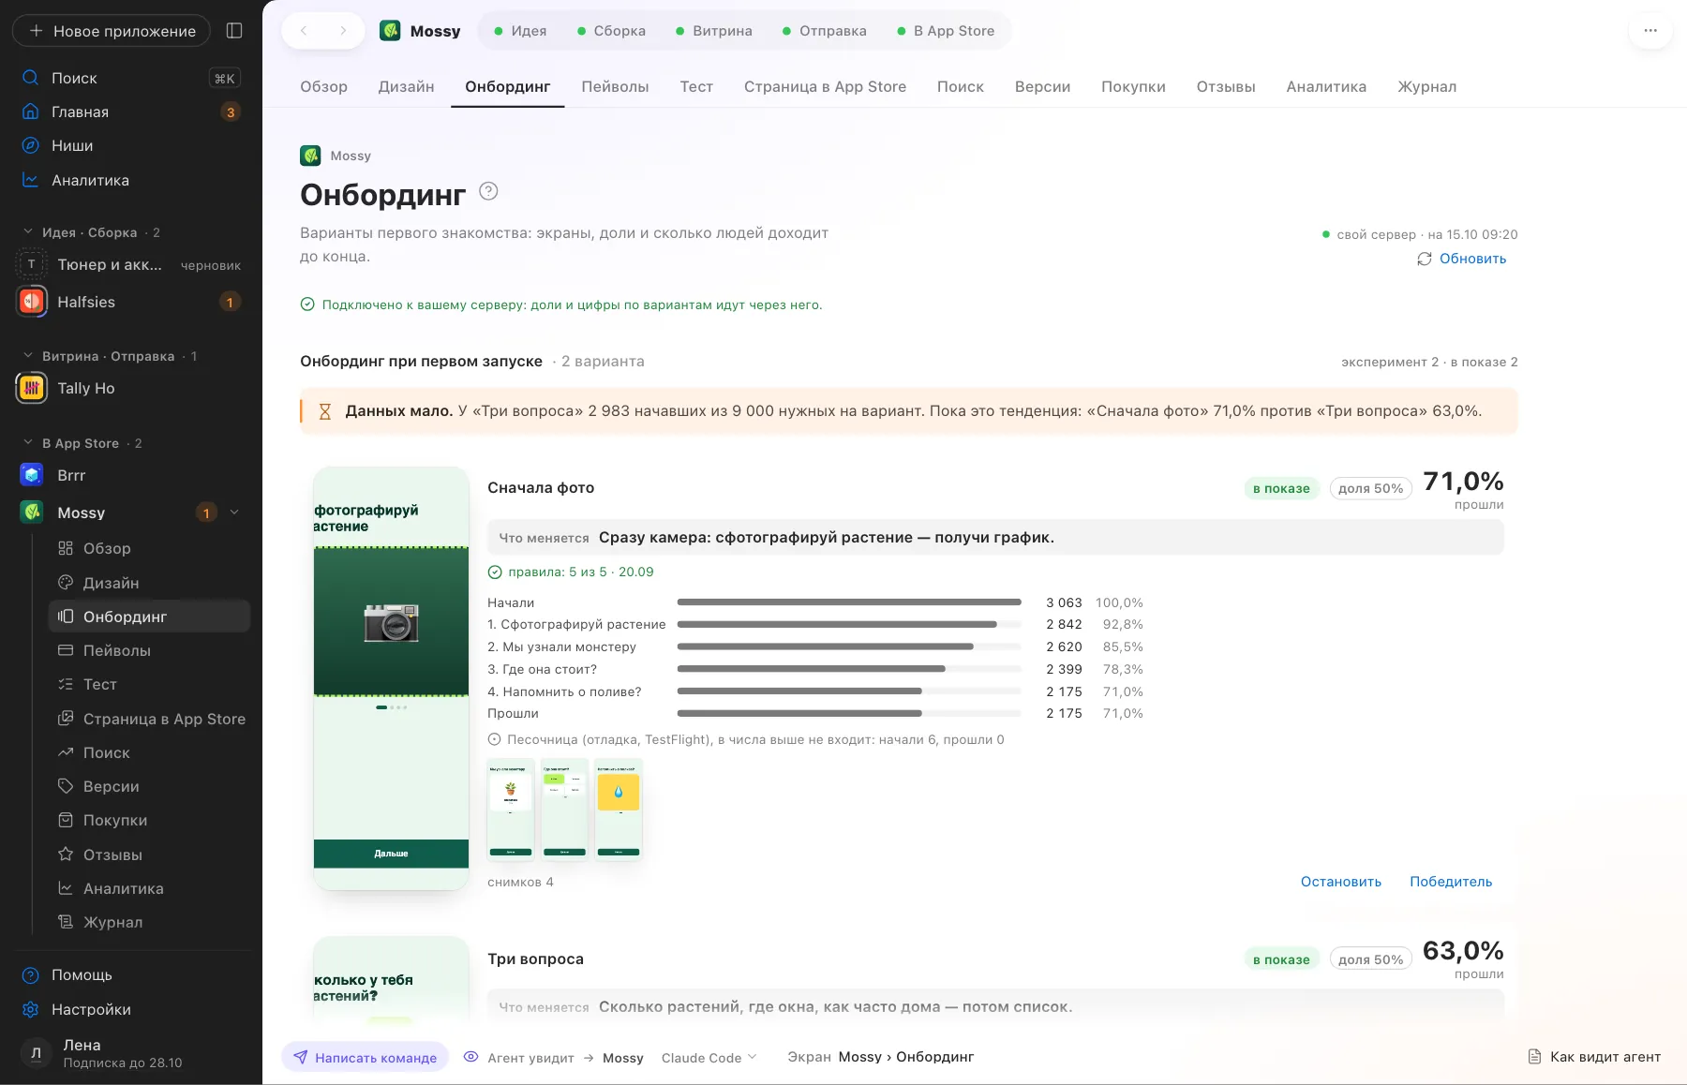
Task: Open the Halfsies app
Action: click(131, 302)
